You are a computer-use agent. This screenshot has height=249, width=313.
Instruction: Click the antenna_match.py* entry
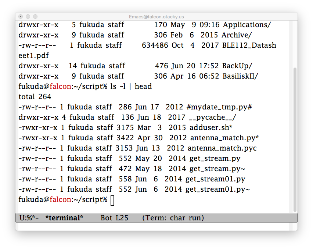(x=224, y=138)
